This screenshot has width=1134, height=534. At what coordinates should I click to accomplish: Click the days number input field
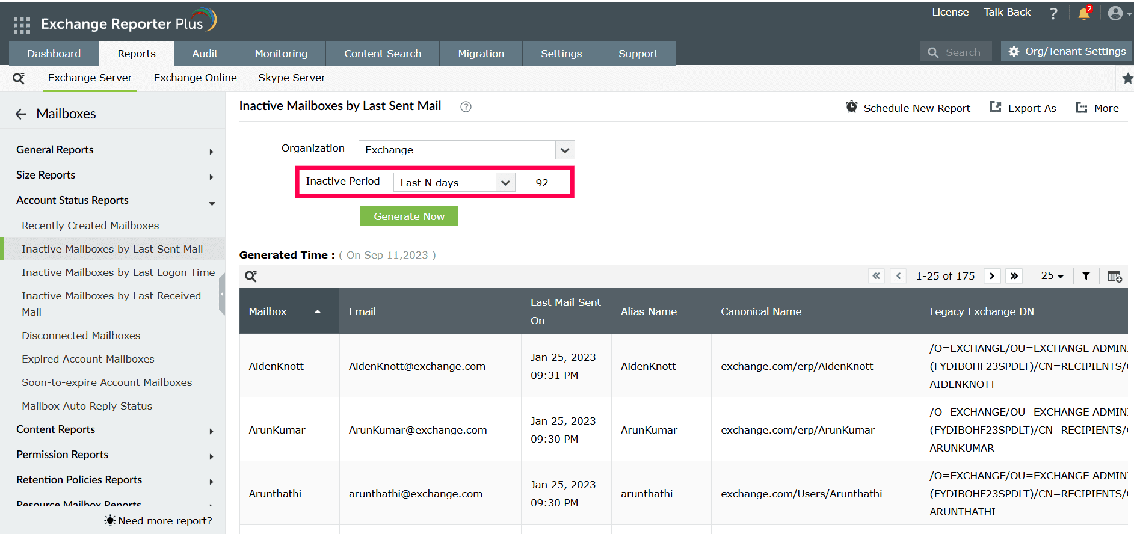tap(542, 183)
